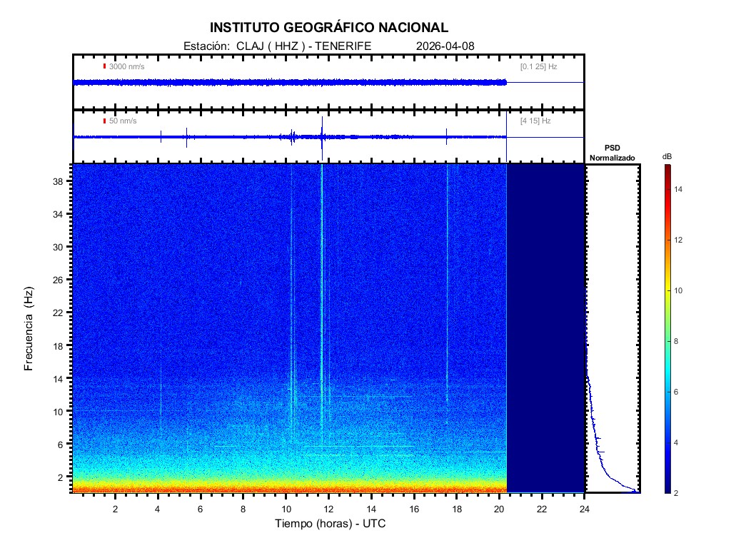Select the vertical spike near hour 17.5
731x548 pixels.
(447, 285)
